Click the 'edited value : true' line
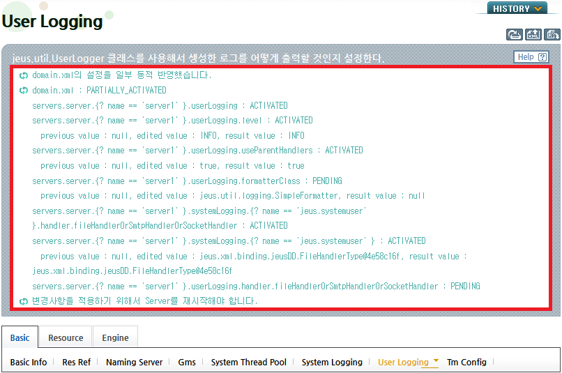Screen dimensions: 562x373 pos(172,166)
